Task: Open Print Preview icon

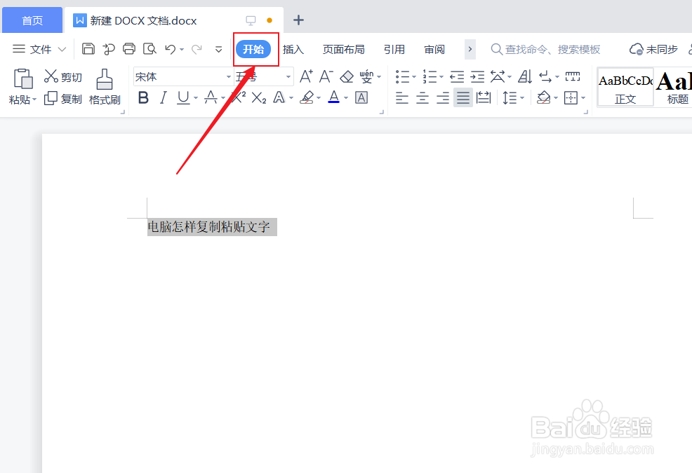Action: [x=149, y=48]
